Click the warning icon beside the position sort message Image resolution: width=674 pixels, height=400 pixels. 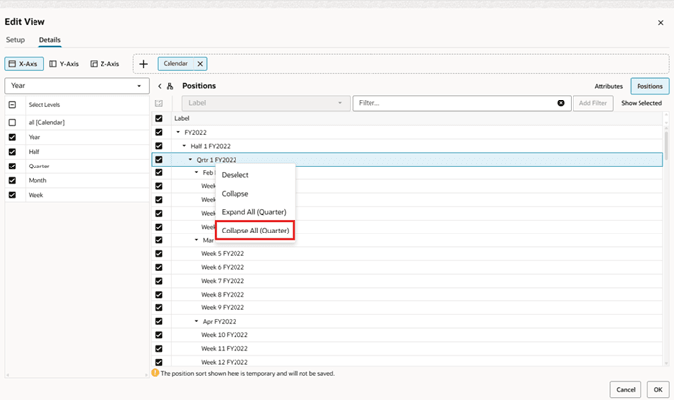[x=155, y=373]
